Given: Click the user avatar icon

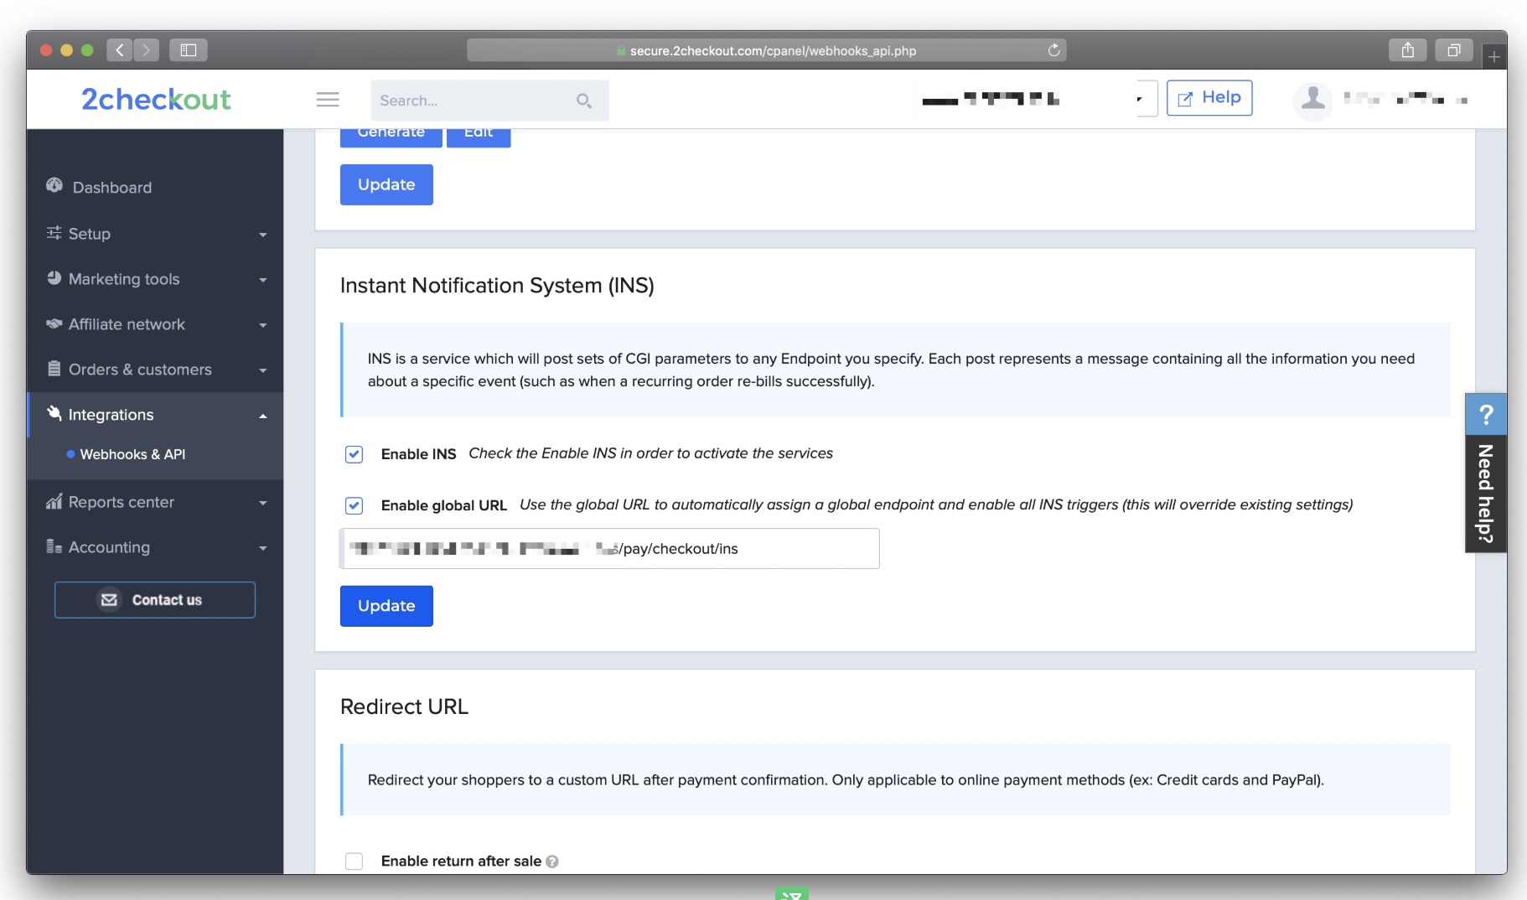Looking at the screenshot, I should (1313, 100).
